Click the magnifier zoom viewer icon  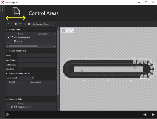(x=72, y=31)
